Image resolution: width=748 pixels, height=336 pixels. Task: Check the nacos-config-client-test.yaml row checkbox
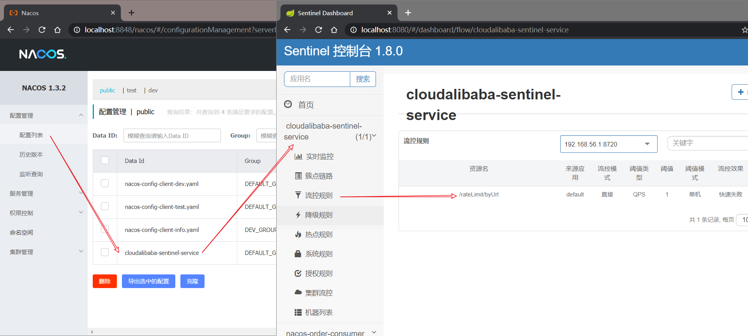(x=105, y=206)
